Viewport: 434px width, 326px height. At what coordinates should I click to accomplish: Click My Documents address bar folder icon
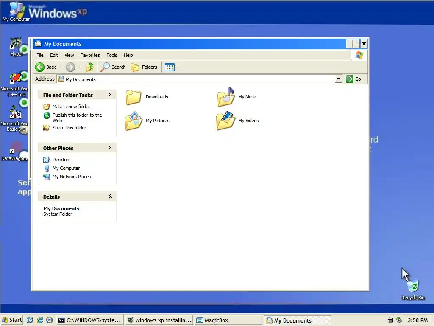click(x=61, y=79)
